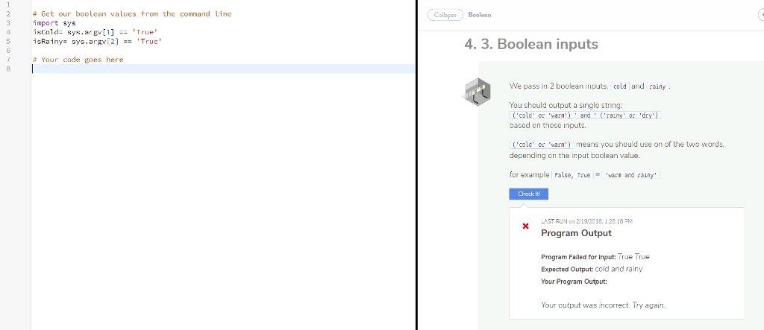Place cursor on empty editor line 8
Image resolution: width=764 pixels, height=330 pixels.
pos(222,69)
